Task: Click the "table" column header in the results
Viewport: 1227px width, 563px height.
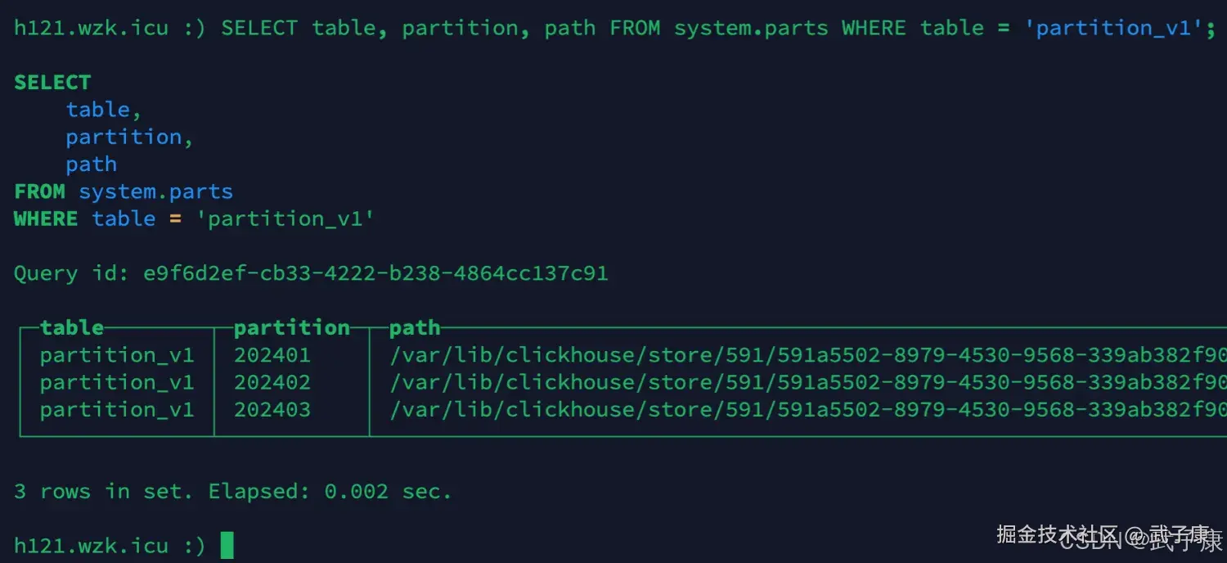Action: pyautogui.click(x=72, y=328)
